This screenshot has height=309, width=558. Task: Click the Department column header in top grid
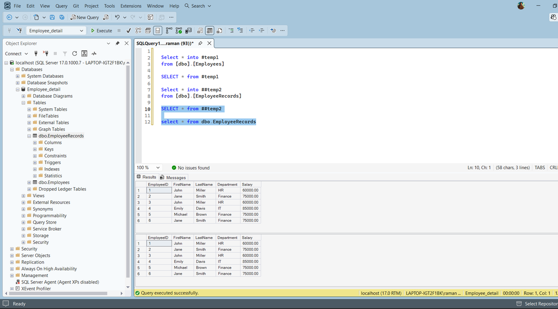point(228,184)
